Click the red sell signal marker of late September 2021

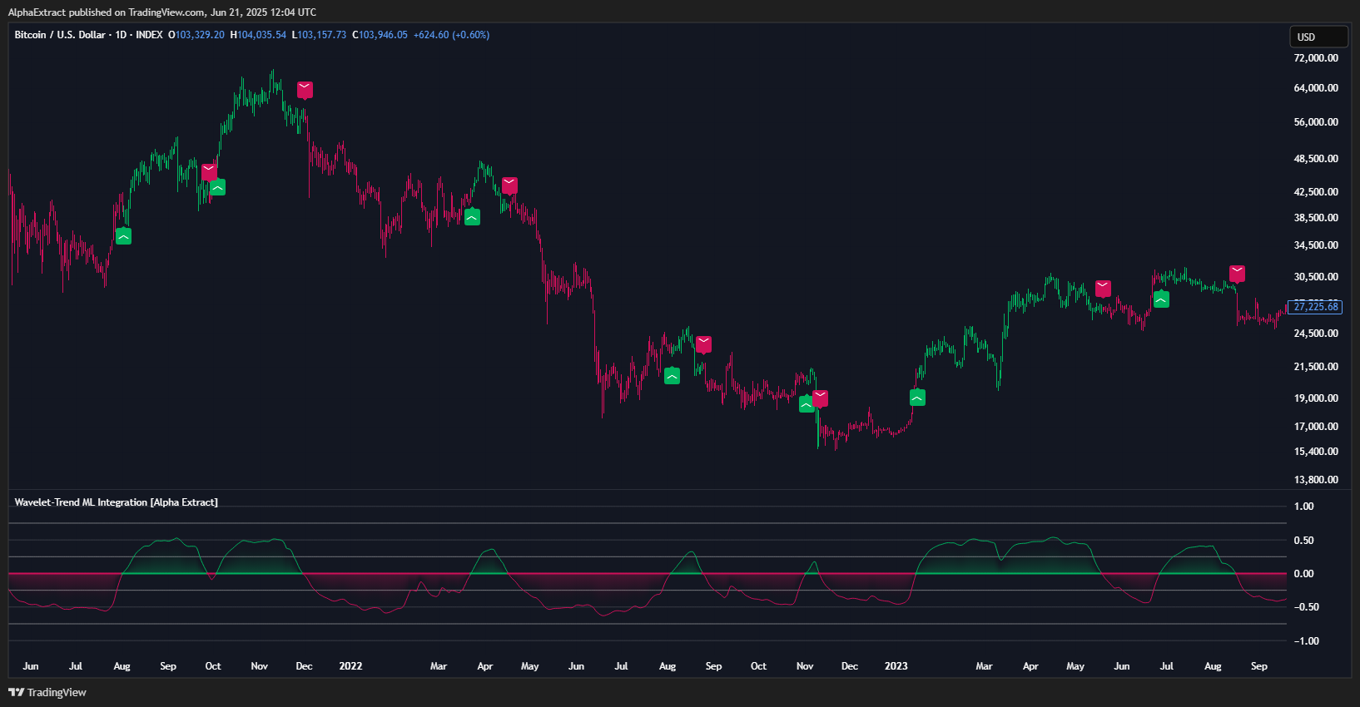[x=209, y=171]
